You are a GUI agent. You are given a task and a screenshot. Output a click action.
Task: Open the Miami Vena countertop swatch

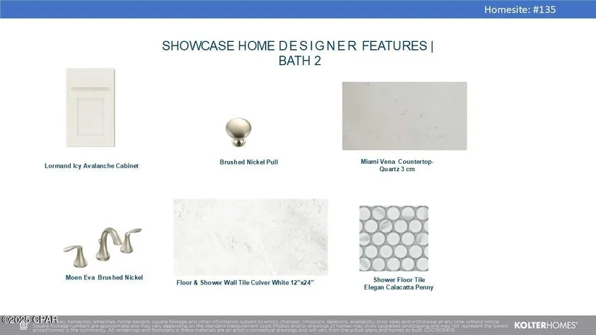click(x=404, y=116)
